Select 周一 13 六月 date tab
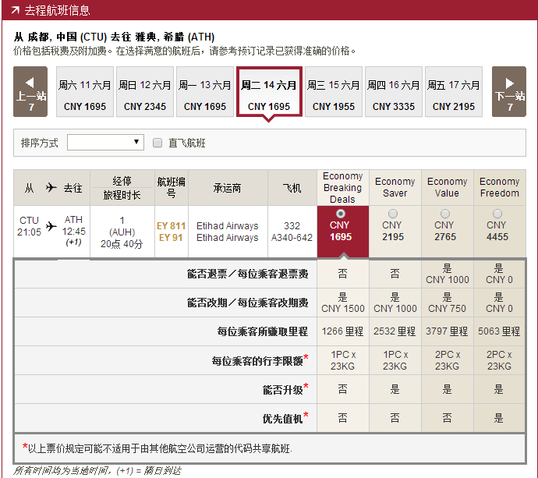Image resolution: width=538 pixels, height=478 pixels. coord(205,91)
